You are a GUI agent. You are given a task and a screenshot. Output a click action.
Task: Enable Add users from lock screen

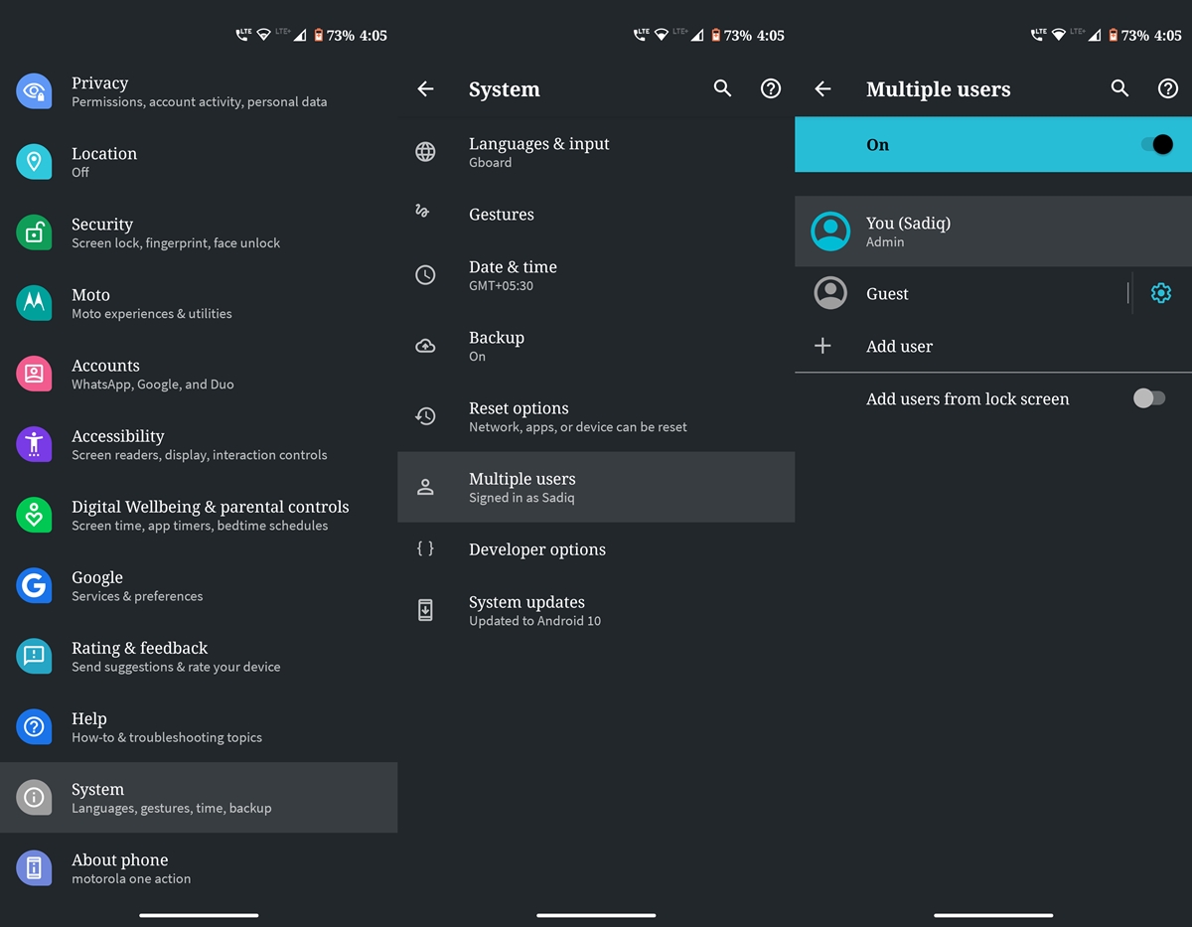(1149, 398)
